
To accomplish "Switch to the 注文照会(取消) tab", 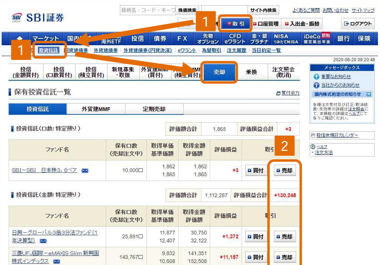I will point(284,72).
